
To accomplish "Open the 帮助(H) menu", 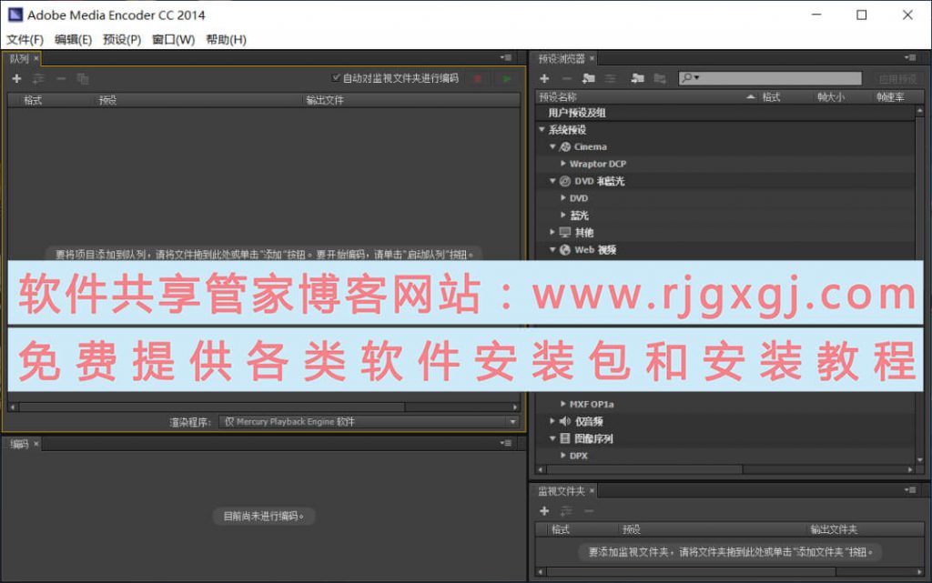I will tap(226, 40).
